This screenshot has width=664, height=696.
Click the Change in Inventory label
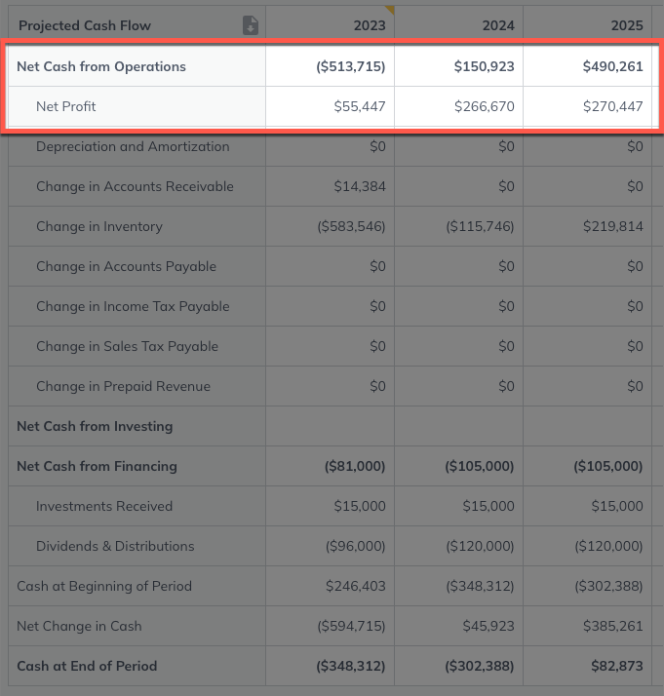click(x=99, y=226)
